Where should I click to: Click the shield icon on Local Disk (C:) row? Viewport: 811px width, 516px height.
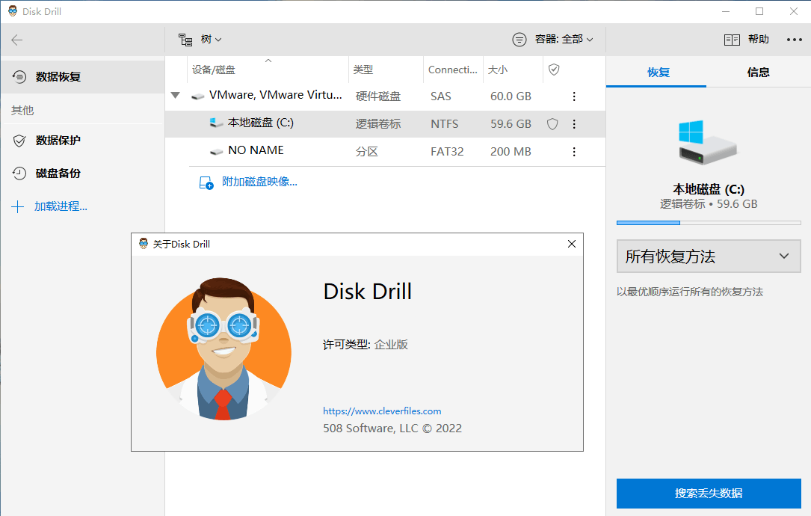click(552, 124)
